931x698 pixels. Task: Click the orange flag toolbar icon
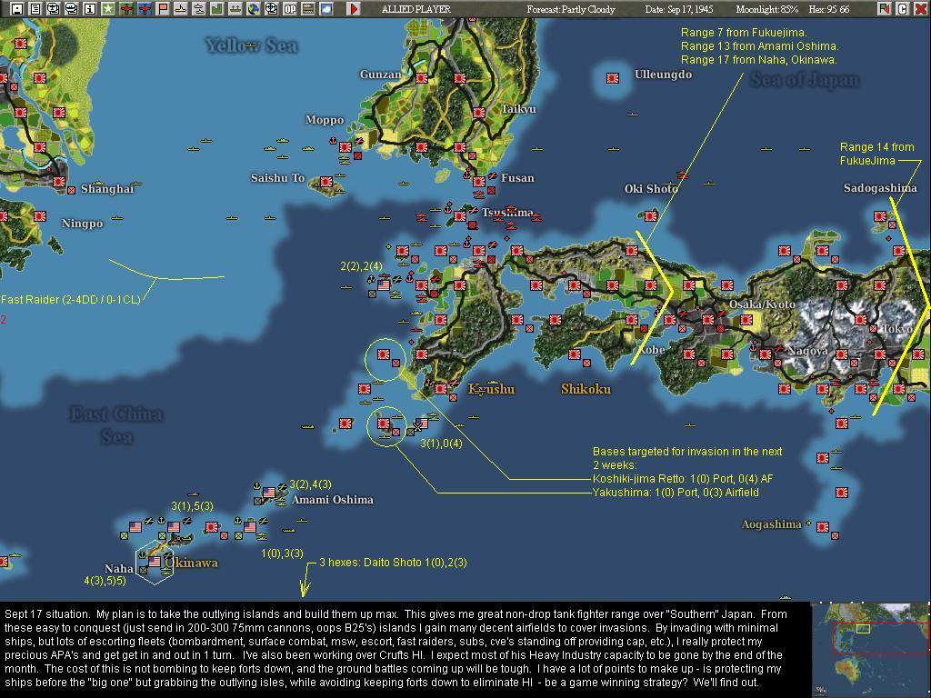click(163, 8)
